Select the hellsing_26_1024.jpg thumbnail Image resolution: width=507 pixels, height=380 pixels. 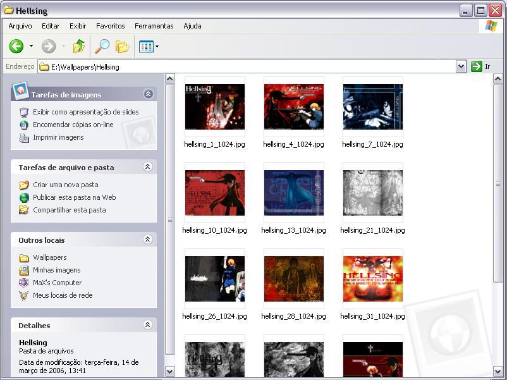click(215, 279)
